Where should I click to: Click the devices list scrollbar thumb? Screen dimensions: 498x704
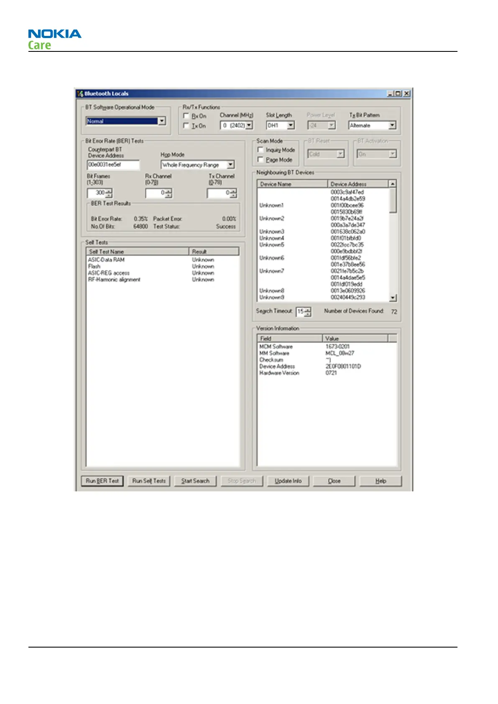pyautogui.click(x=393, y=200)
